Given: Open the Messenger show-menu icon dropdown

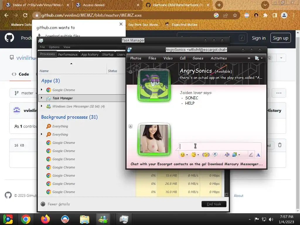Looking at the screenshot, I should (259, 58).
